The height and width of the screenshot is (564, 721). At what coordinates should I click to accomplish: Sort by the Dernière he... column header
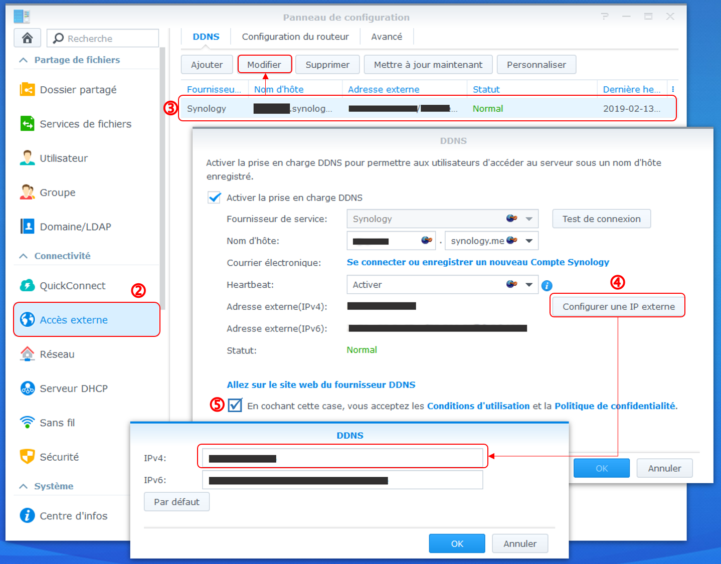pyautogui.click(x=632, y=89)
